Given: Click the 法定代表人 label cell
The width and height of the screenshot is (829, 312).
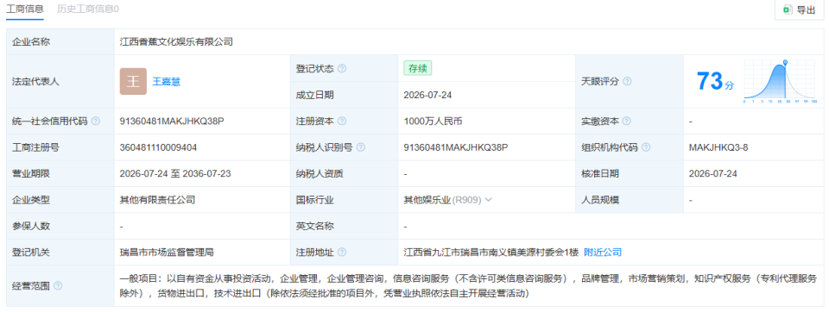Looking at the screenshot, I should pyautogui.click(x=60, y=82).
